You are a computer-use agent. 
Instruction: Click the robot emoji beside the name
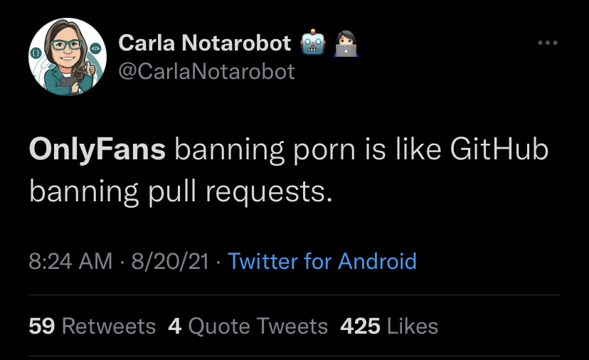(x=314, y=43)
